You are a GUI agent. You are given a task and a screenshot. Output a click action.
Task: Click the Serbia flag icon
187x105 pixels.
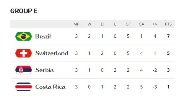click(23, 70)
